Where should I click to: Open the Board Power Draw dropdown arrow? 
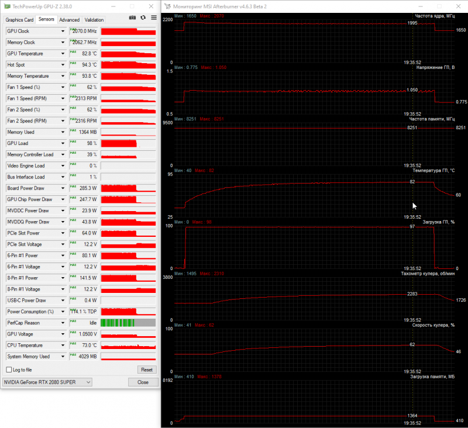coord(63,188)
